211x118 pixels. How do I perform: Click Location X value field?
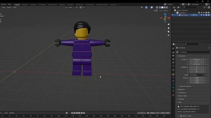click(196, 60)
